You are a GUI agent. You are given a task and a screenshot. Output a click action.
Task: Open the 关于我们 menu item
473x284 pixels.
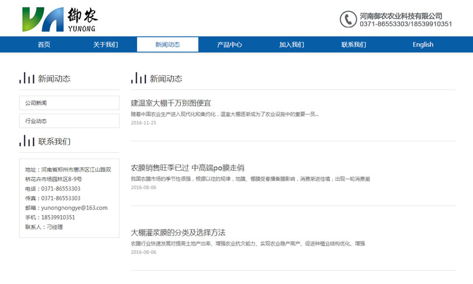[x=106, y=44]
